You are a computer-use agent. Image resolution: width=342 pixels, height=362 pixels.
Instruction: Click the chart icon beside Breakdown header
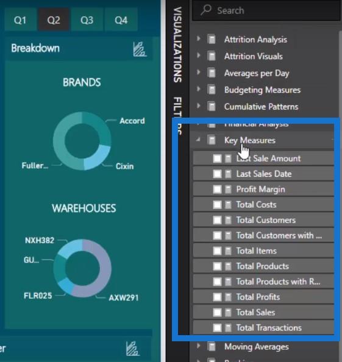139,49
